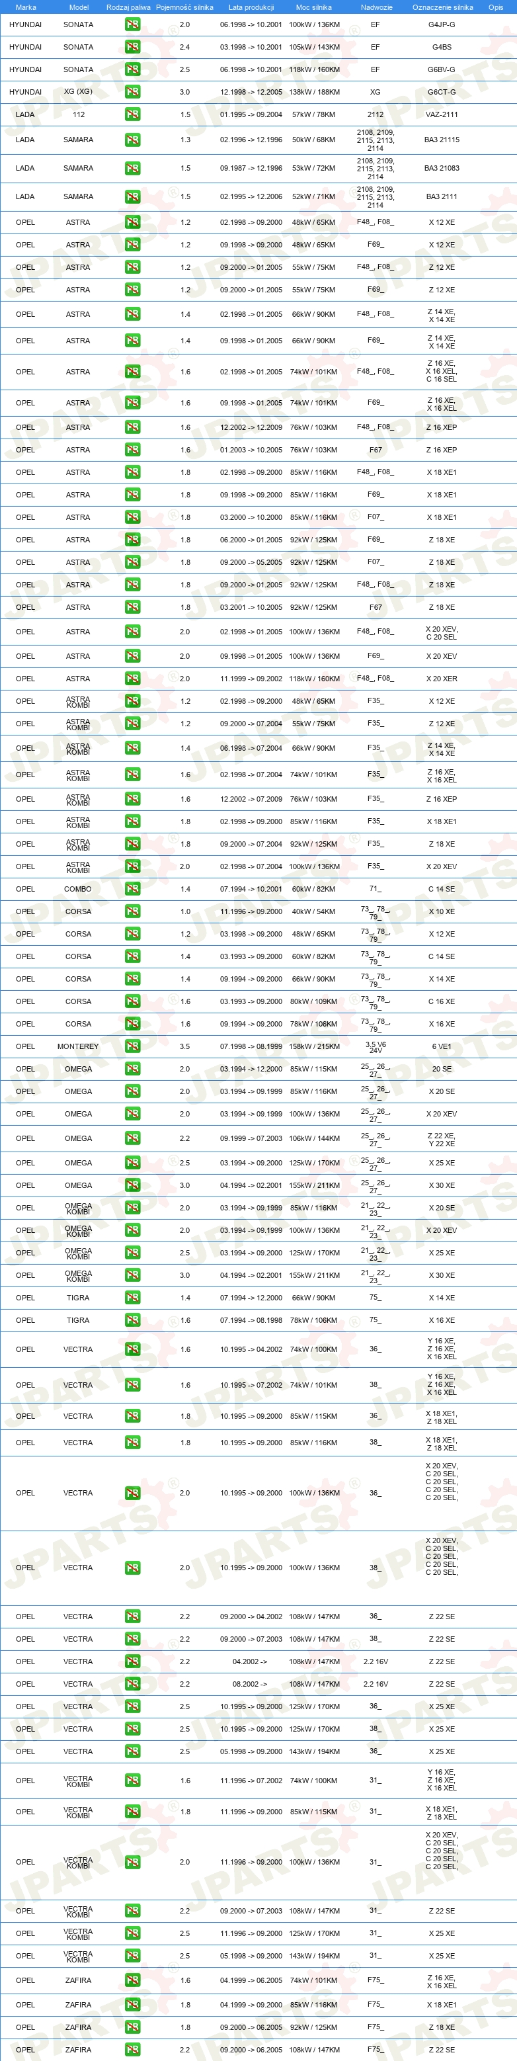The height and width of the screenshot is (2061, 517).
Task: Click the fuel icon for Lada Samara BA3 2111
Action: [132, 197]
